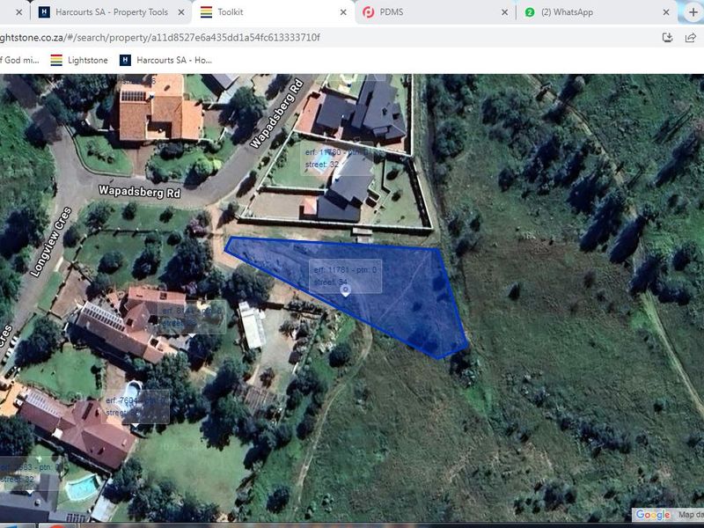Close the PDMS browser tab
The width and height of the screenshot is (704, 528).
coord(502,13)
